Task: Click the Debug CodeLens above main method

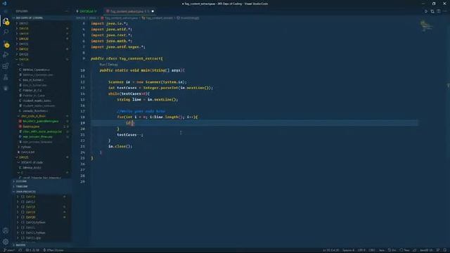Action: click(112, 65)
